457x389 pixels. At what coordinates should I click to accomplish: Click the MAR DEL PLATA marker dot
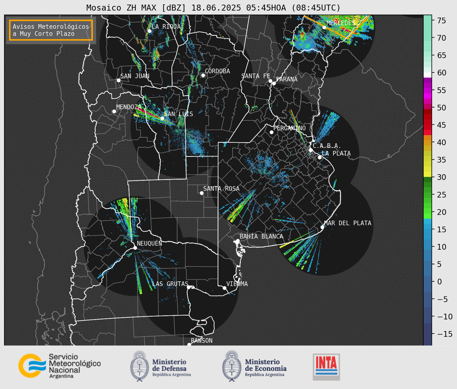coord(322,227)
